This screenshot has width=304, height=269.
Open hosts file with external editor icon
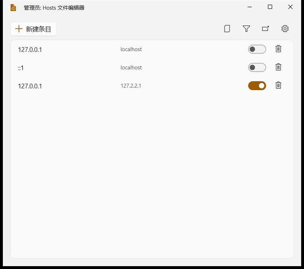point(265,29)
